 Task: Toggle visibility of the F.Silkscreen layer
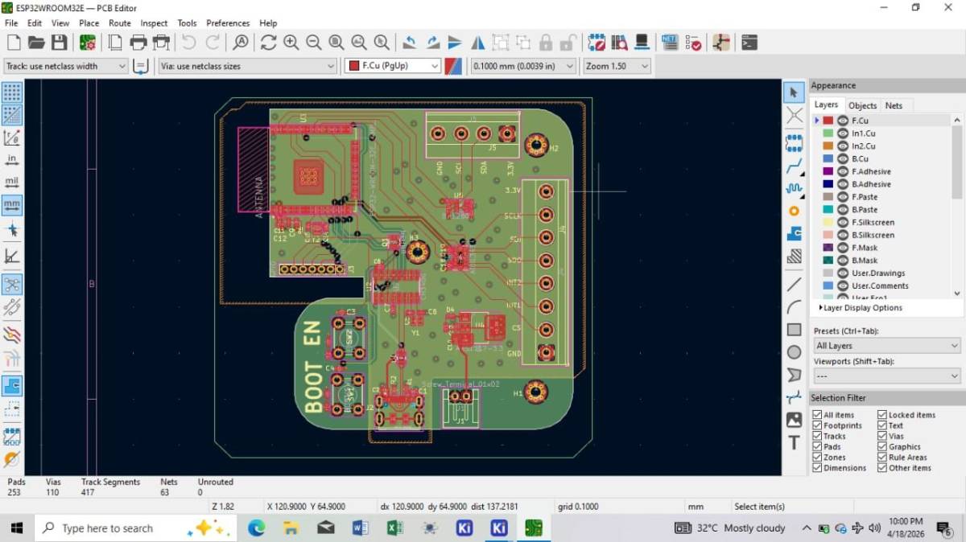pyautogui.click(x=843, y=223)
